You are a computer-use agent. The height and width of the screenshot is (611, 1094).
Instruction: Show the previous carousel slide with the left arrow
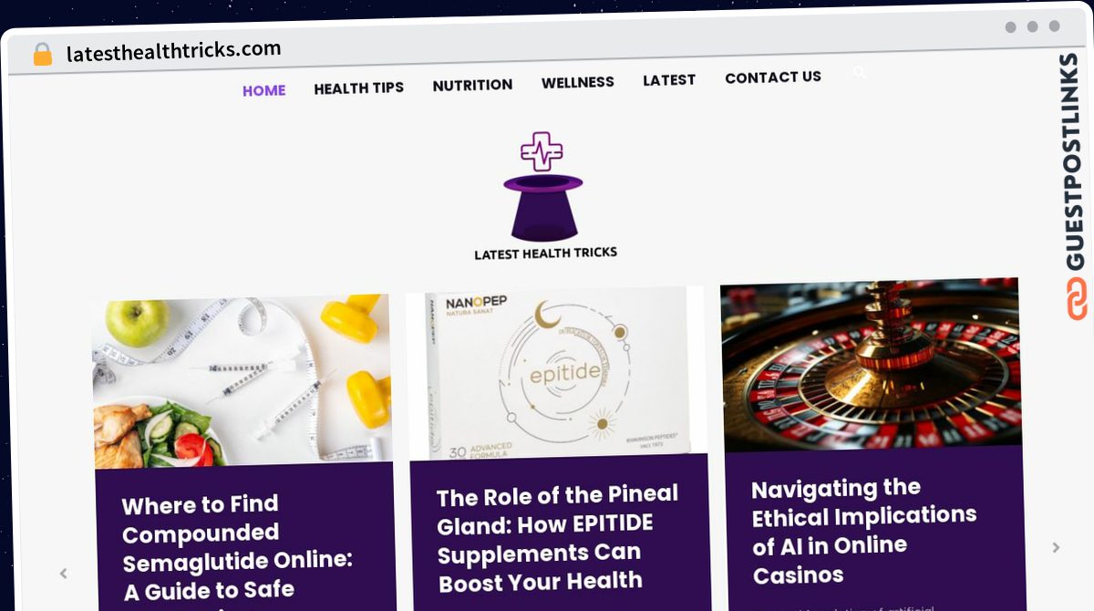[x=63, y=574]
